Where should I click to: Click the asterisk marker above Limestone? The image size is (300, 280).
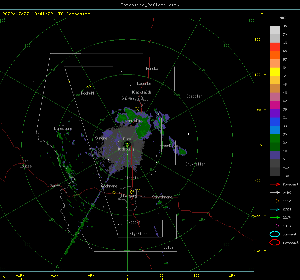pos(63,126)
